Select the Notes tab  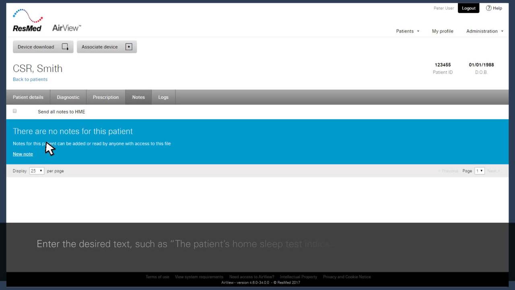pyautogui.click(x=138, y=97)
